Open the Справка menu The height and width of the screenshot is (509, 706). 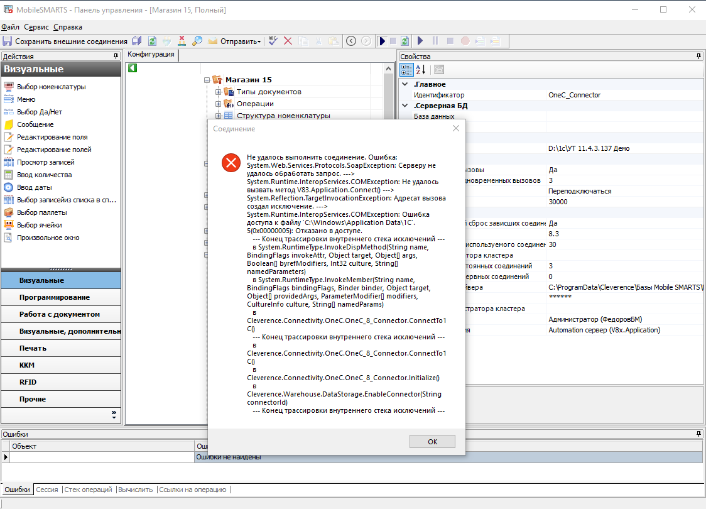coord(68,27)
